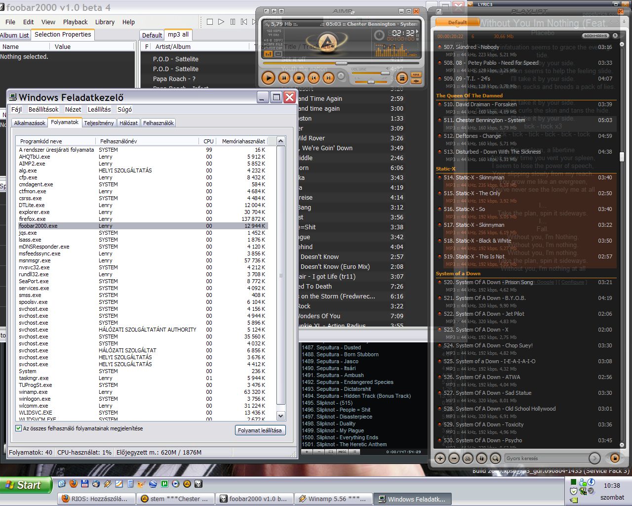Click the playlist search magnifier button
Screen dimensions: 632x506
[495, 458]
